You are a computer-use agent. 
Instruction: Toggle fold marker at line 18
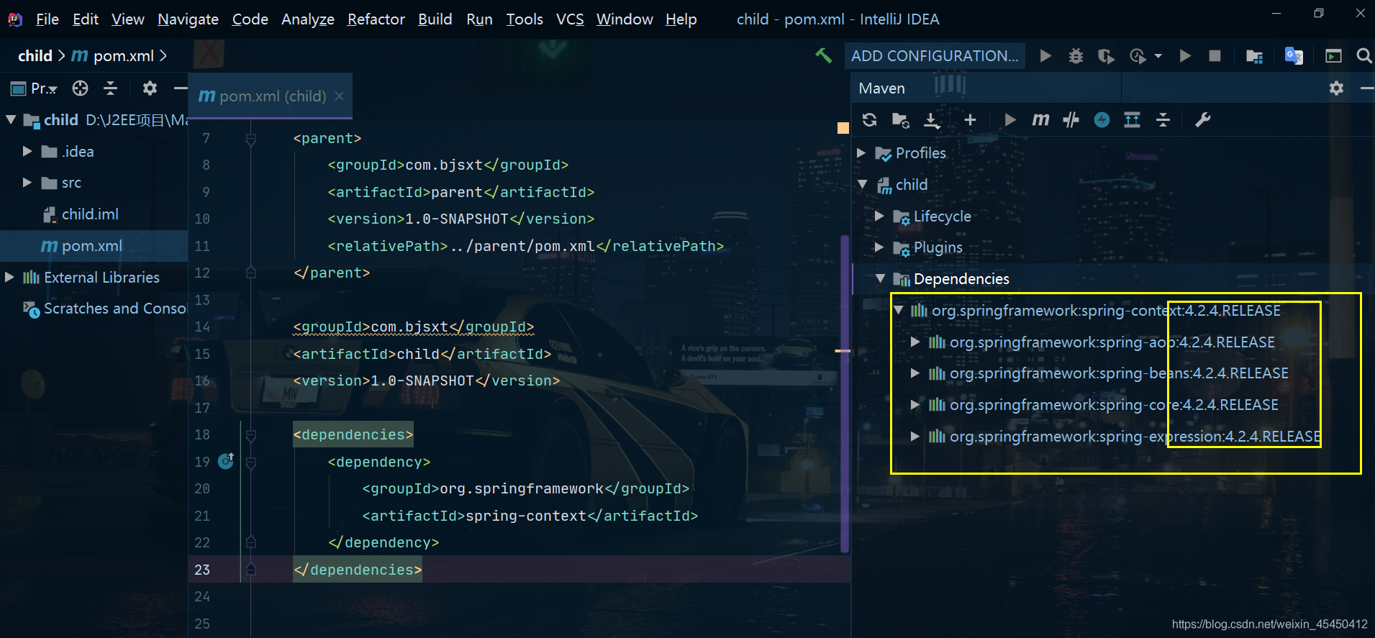(250, 434)
